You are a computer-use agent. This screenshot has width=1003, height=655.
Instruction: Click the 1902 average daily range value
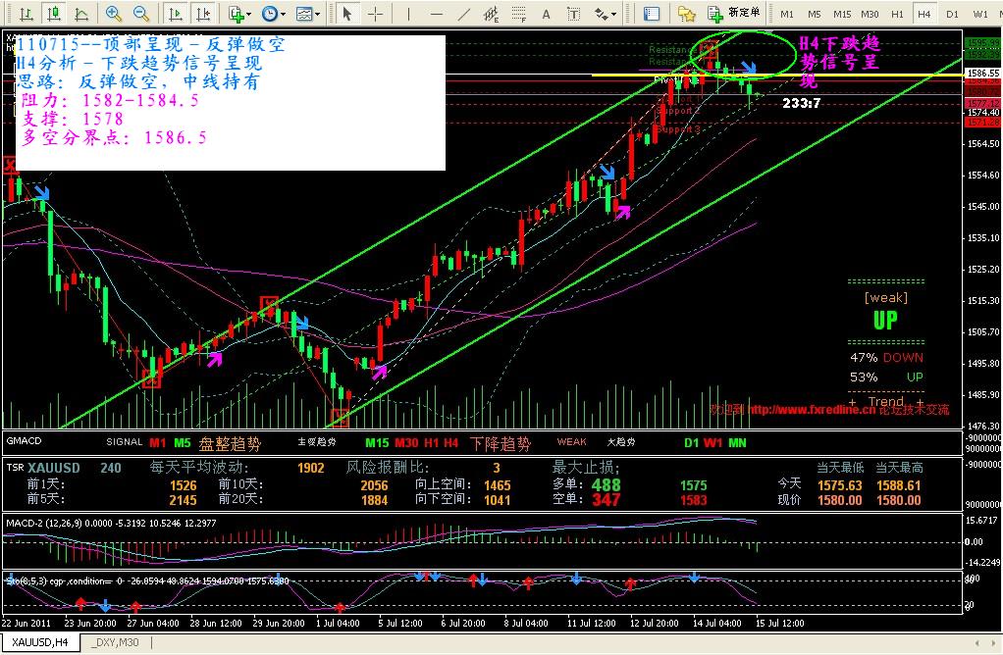point(310,468)
